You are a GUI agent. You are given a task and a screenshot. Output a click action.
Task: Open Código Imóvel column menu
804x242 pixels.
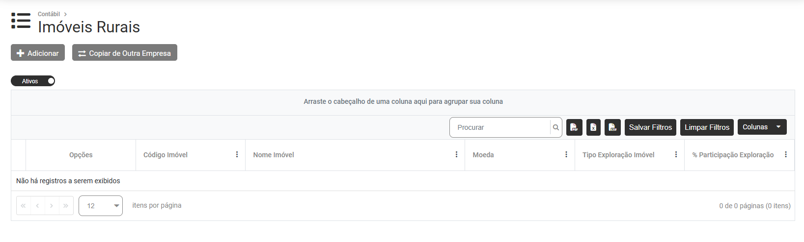pos(237,155)
